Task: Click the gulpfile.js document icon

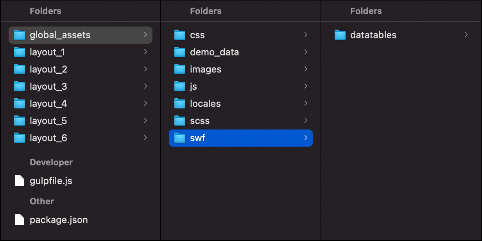Action: (x=20, y=181)
